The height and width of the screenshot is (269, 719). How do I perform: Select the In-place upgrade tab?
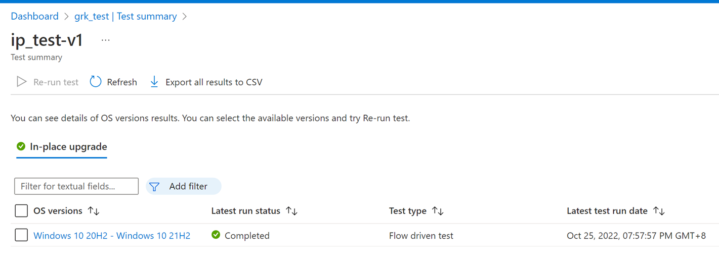(62, 147)
